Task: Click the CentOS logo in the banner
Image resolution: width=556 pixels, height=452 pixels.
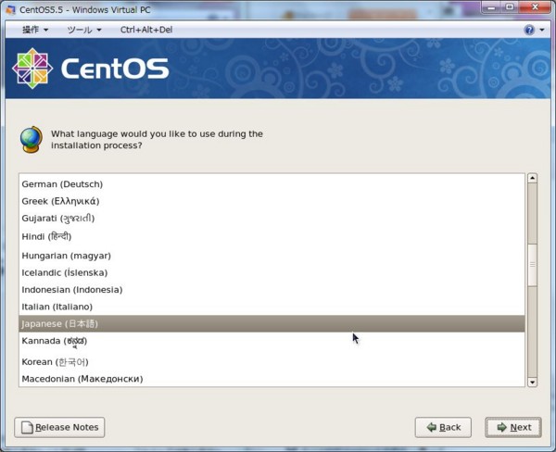Action: pos(91,68)
